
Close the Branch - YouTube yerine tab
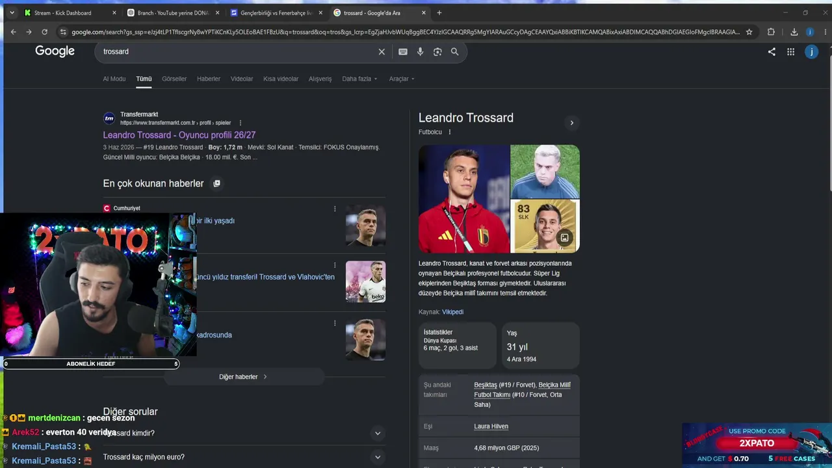pyautogui.click(x=217, y=13)
